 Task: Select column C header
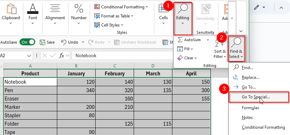[115, 66]
